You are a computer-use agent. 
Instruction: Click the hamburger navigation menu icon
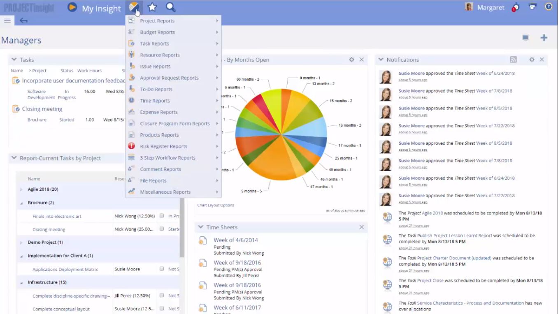coord(7,21)
